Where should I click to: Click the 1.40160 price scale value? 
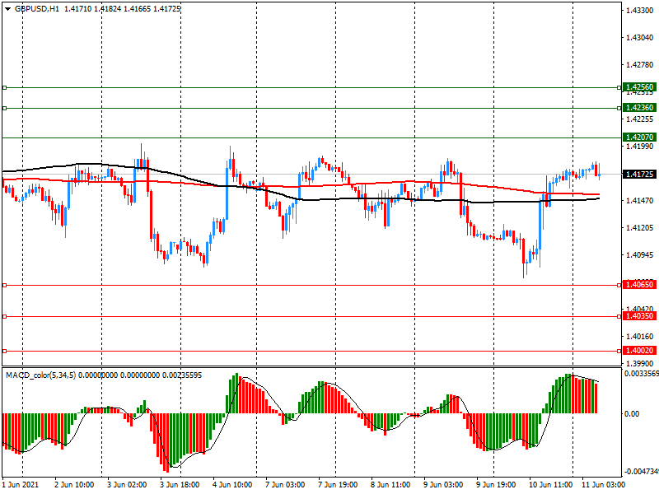click(640, 337)
